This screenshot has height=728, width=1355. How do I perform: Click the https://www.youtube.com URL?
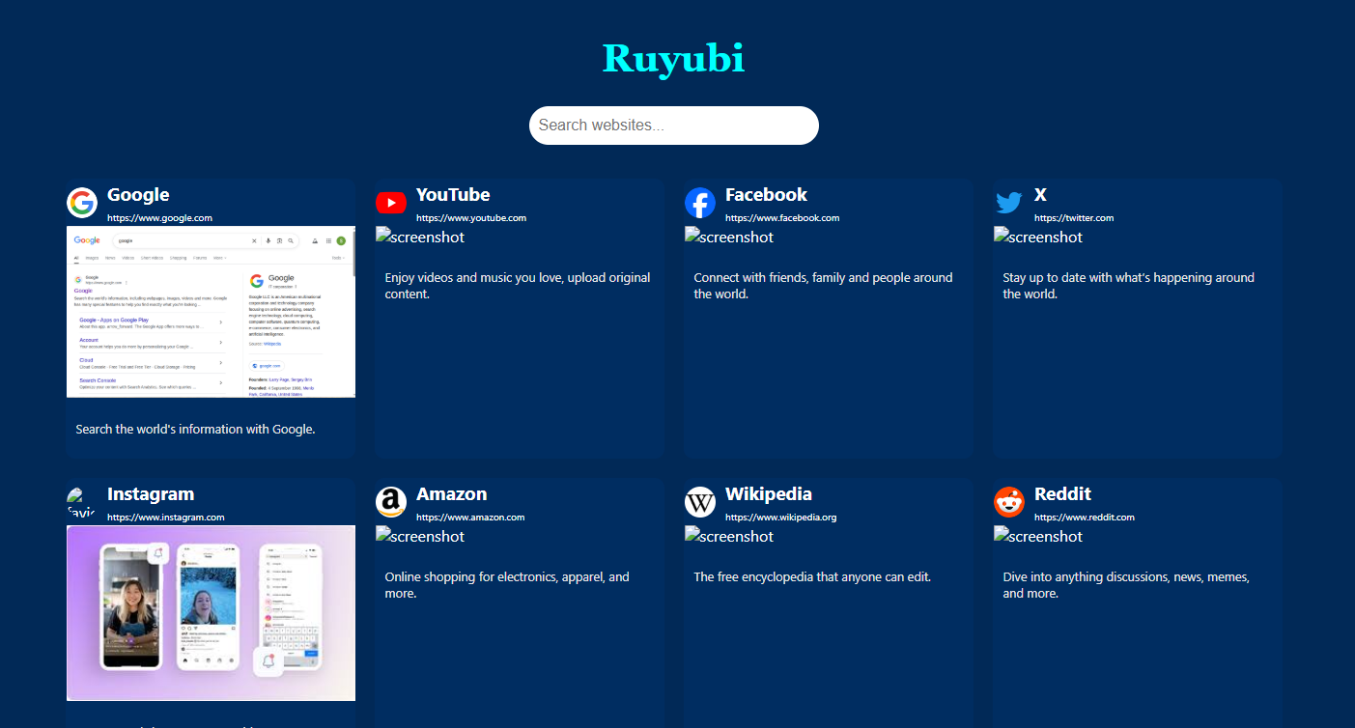pyautogui.click(x=471, y=218)
